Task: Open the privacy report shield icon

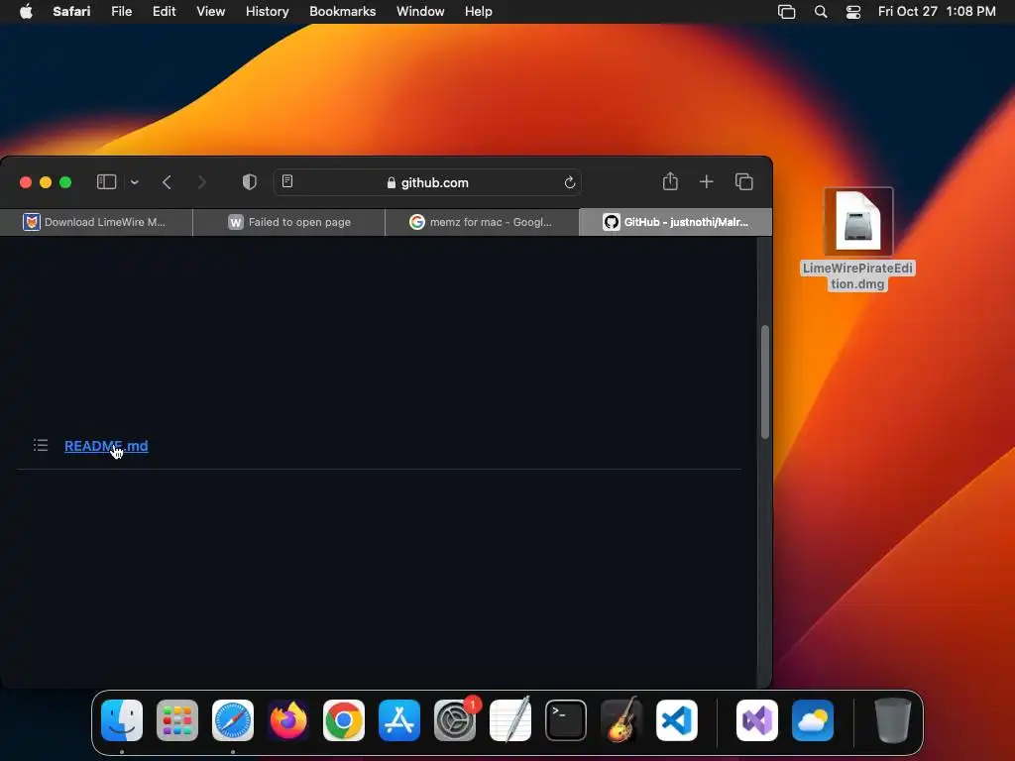Action: [x=249, y=182]
